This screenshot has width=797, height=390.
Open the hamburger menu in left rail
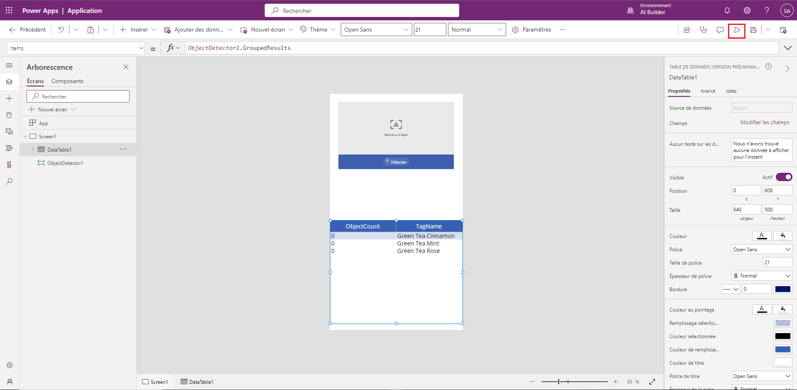click(x=9, y=65)
